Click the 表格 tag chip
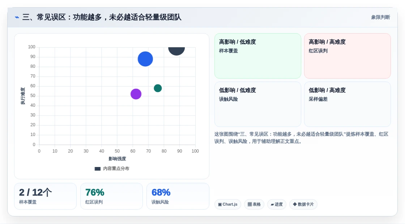This screenshot has height=224, width=405. pos(254,205)
